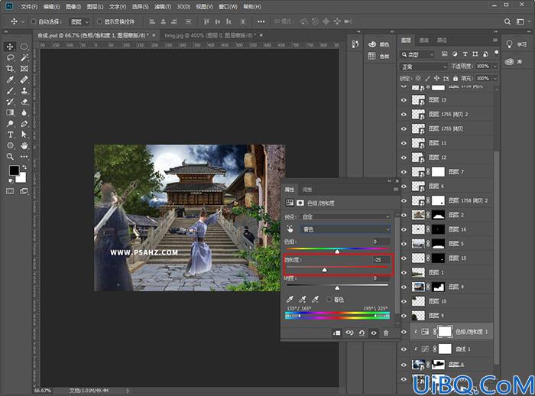
Task: Select the Dodge tool
Action: [10, 124]
